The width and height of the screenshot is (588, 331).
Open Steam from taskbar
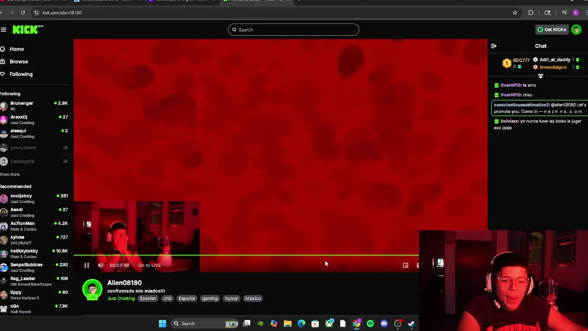[412, 324]
